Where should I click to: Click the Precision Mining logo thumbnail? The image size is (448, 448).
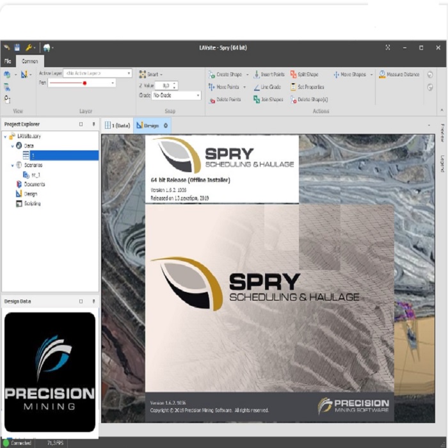coord(50,372)
